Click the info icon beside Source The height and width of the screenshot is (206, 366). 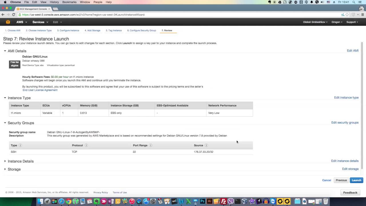point(206,145)
